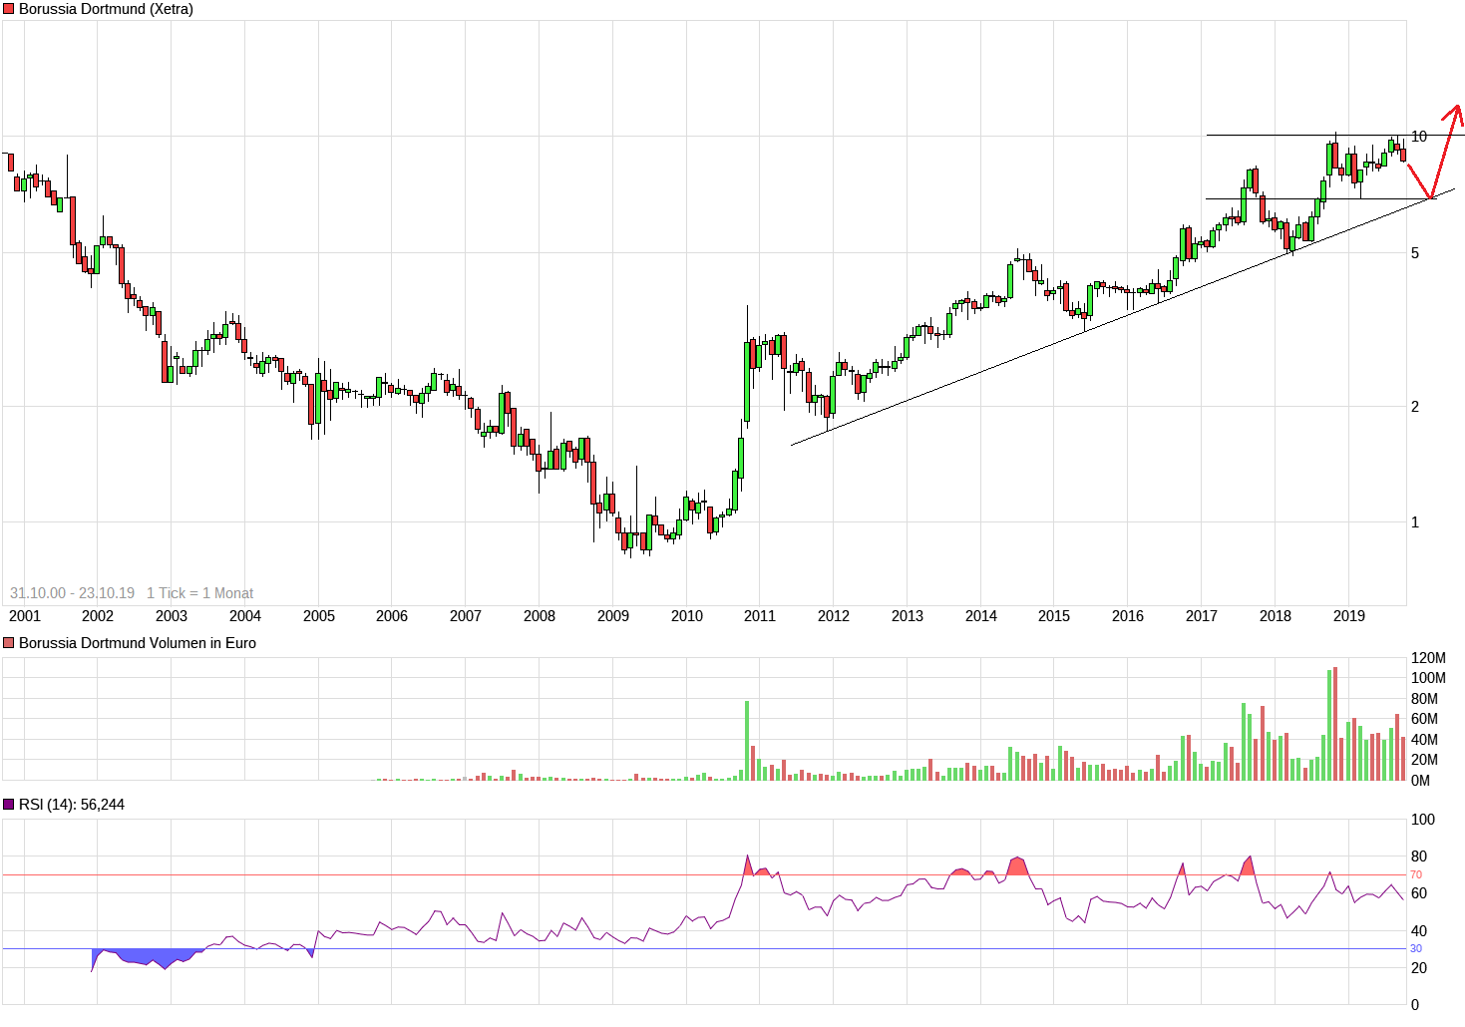Select the 2007 year label
This screenshot has height=1027, width=1465.
466,616
